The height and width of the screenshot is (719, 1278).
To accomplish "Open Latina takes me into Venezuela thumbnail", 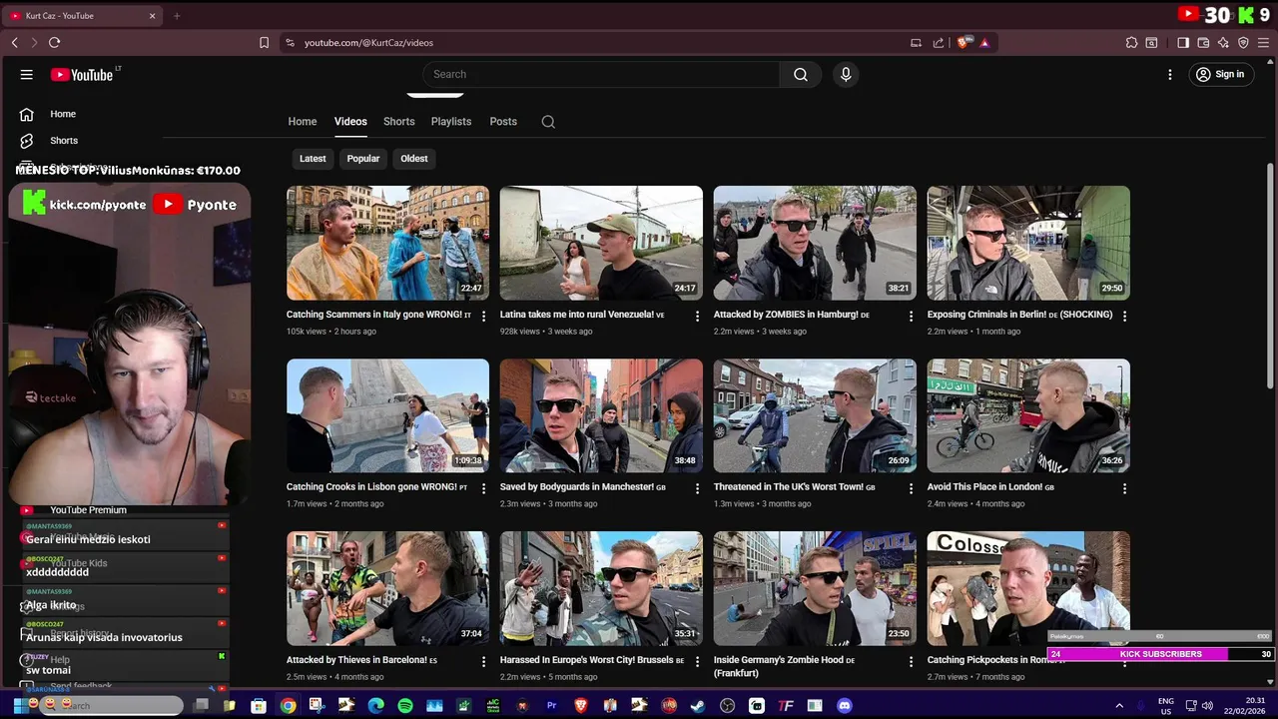I will coord(601,243).
